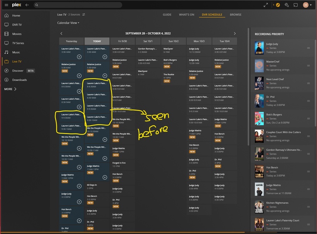Open Lauren Lake's Paternity Court priority item
Viewport: 317px width, 234px height.
coord(283,224)
